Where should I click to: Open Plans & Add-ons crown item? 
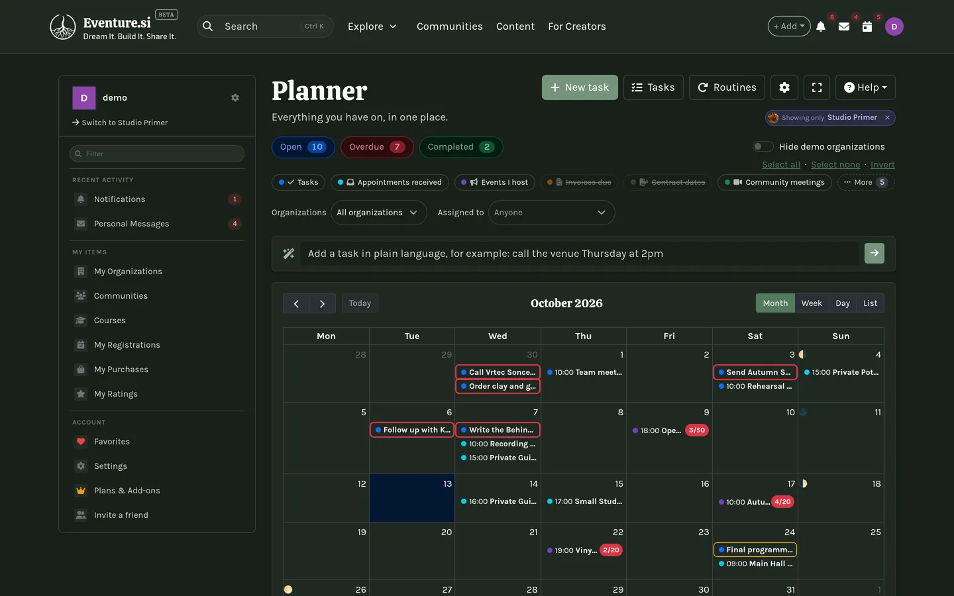[x=157, y=491]
